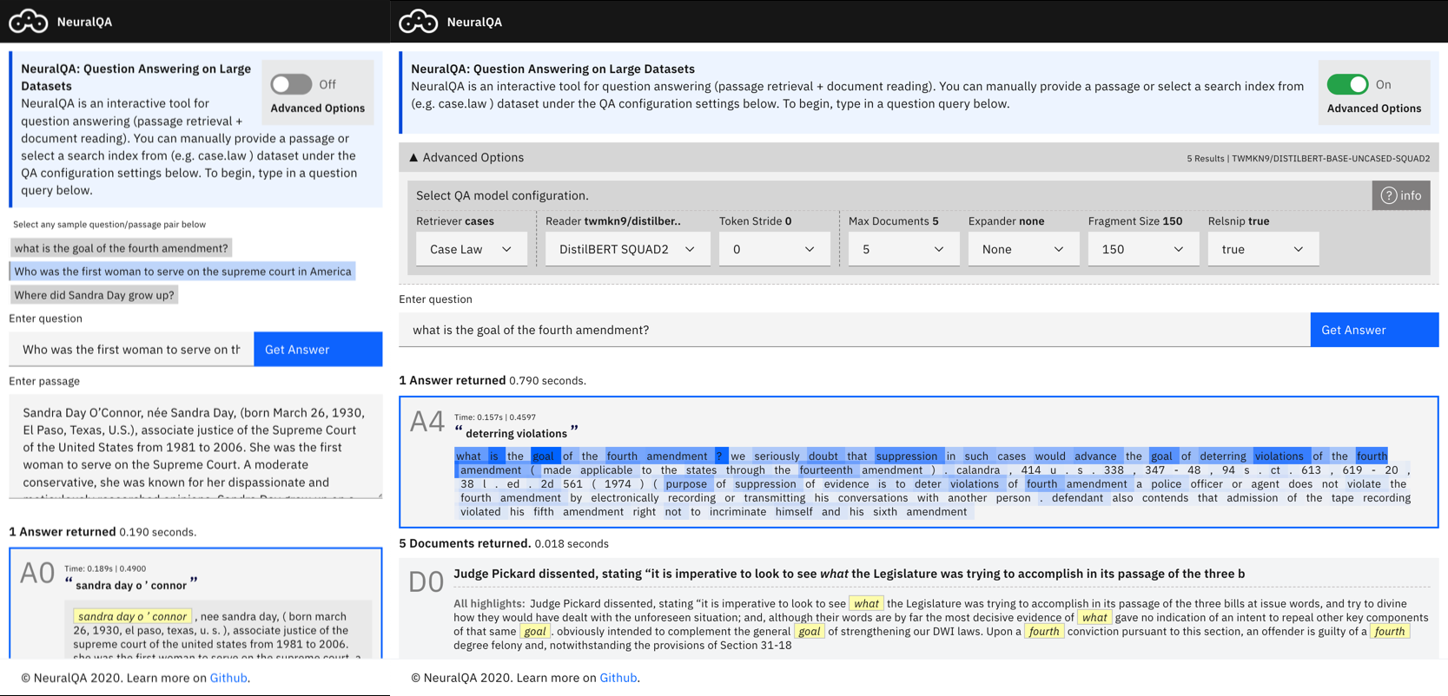Open Github link in right panel footer
The height and width of the screenshot is (696, 1448).
(x=618, y=678)
